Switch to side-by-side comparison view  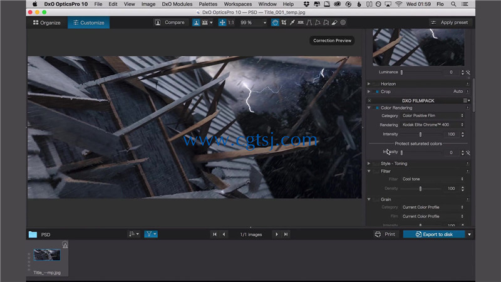pos(205,23)
